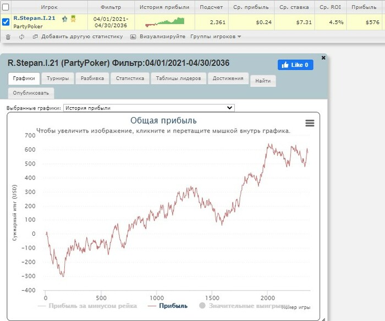Close the player detail panel

point(323,58)
